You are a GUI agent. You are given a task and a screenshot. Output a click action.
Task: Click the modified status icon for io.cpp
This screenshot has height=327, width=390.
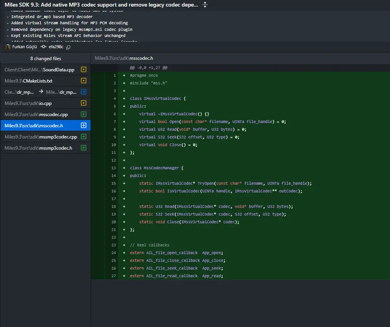[x=84, y=103]
